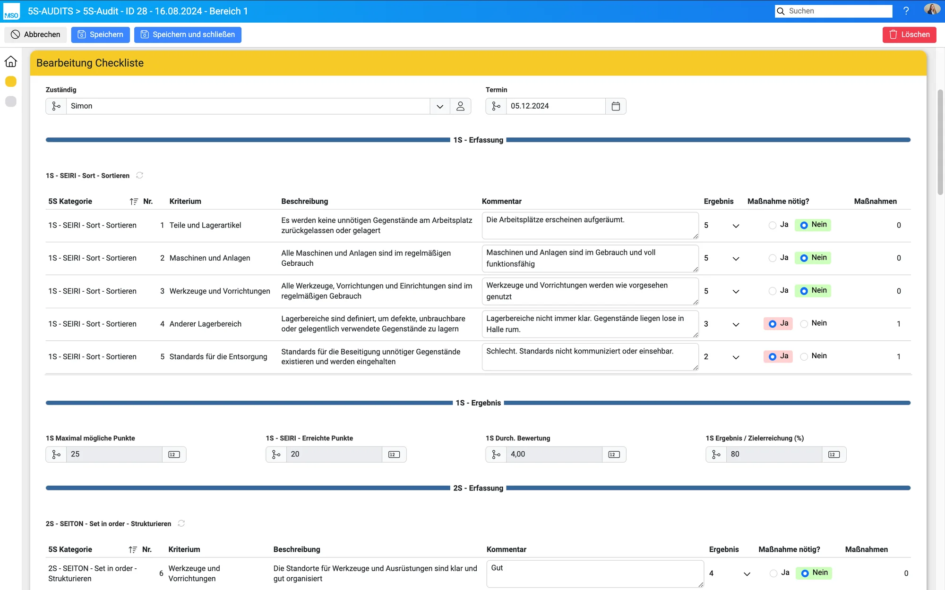945x590 pixels.
Task: Select the gray sidebar indicator
Action: click(x=11, y=101)
